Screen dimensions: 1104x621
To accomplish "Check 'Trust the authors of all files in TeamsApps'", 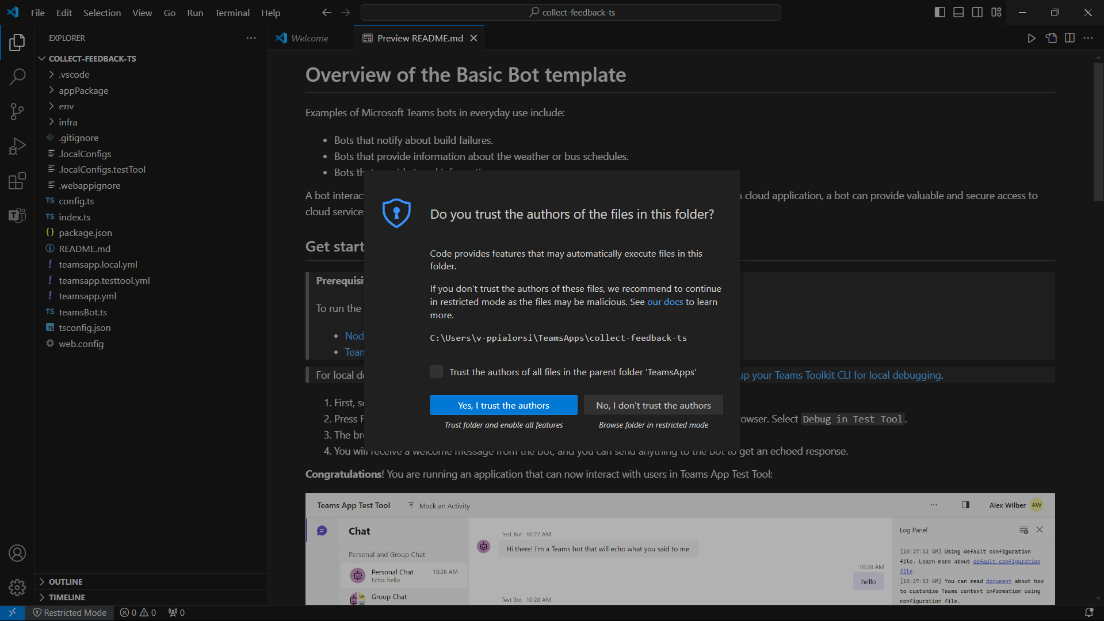I will pyautogui.click(x=437, y=371).
